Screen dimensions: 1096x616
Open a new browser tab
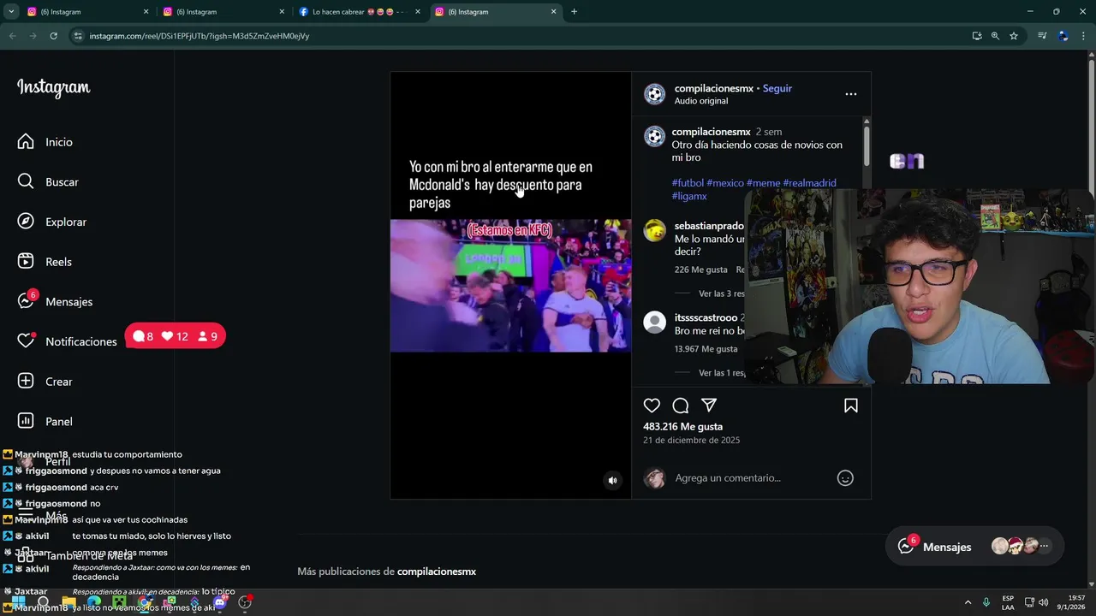pyautogui.click(x=574, y=12)
